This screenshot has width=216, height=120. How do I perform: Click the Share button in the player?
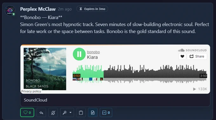(x=197, y=56)
